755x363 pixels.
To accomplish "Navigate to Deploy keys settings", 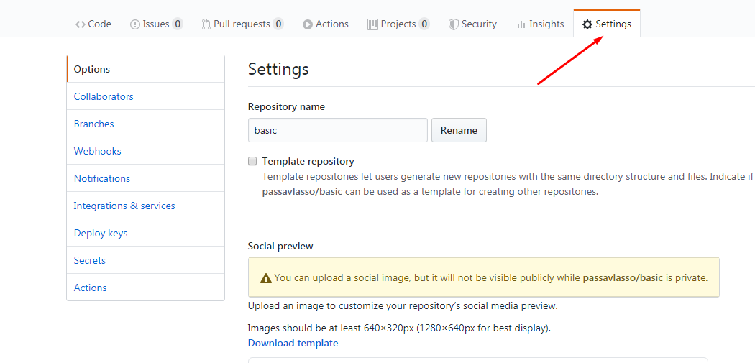I will pyautogui.click(x=100, y=233).
